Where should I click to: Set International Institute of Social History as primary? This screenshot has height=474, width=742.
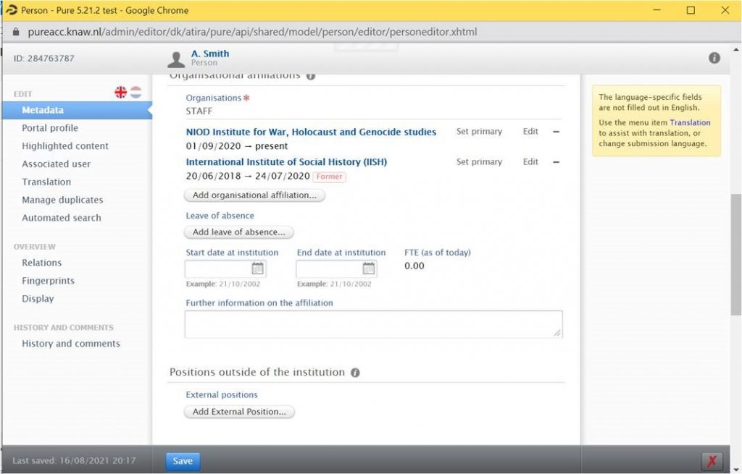click(479, 162)
